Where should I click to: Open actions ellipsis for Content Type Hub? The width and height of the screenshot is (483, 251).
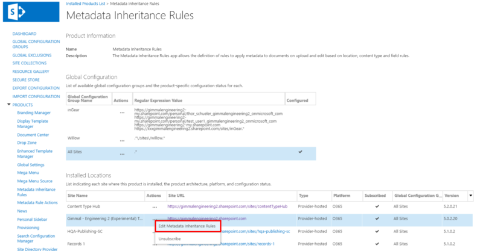click(153, 206)
